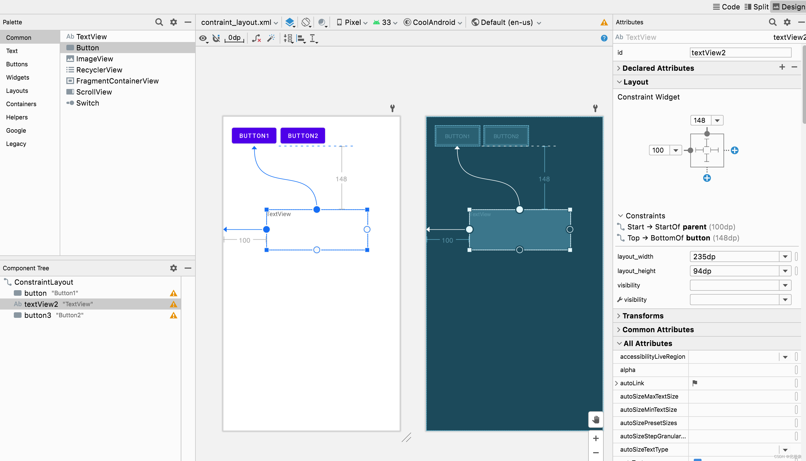
Task: Minimize the Component Tree panel
Action: coord(188,268)
